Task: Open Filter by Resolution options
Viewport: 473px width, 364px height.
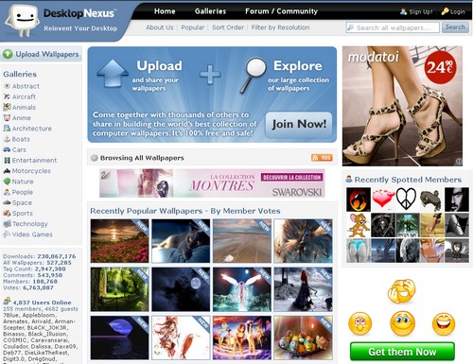Action: coord(280,27)
